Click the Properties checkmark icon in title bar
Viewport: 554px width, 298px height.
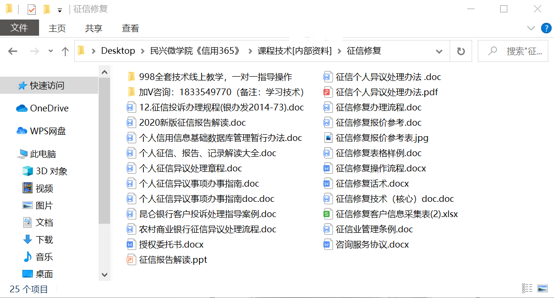point(31,9)
